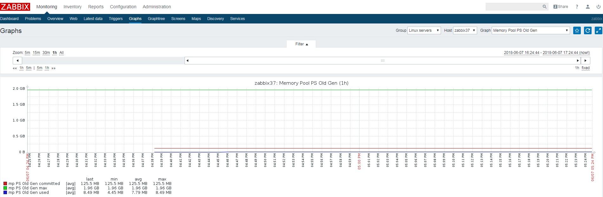Open the Host zabbix37 dropdown
The width and height of the screenshot is (603, 197).
(x=465, y=30)
